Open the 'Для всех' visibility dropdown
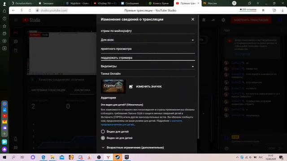The width and height of the screenshot is (287, 161). pyautogui.click(x=148, y=40)
